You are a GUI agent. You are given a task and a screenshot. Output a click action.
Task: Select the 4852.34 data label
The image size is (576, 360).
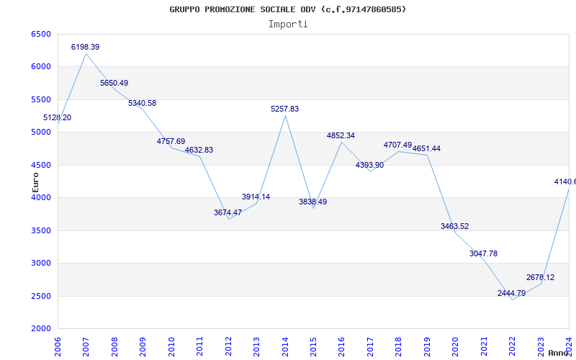[x=341, y=135]
